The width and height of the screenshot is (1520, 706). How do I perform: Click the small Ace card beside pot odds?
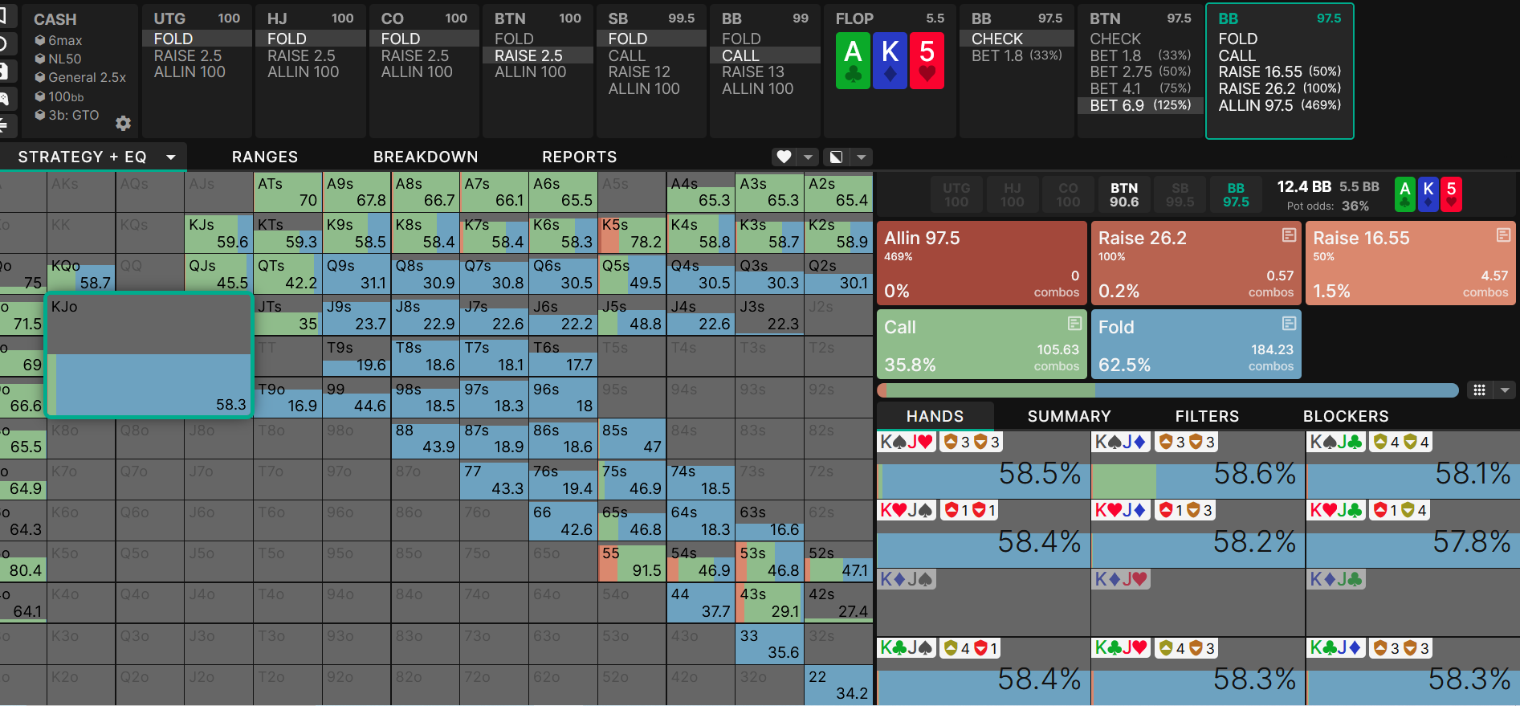1405,194
